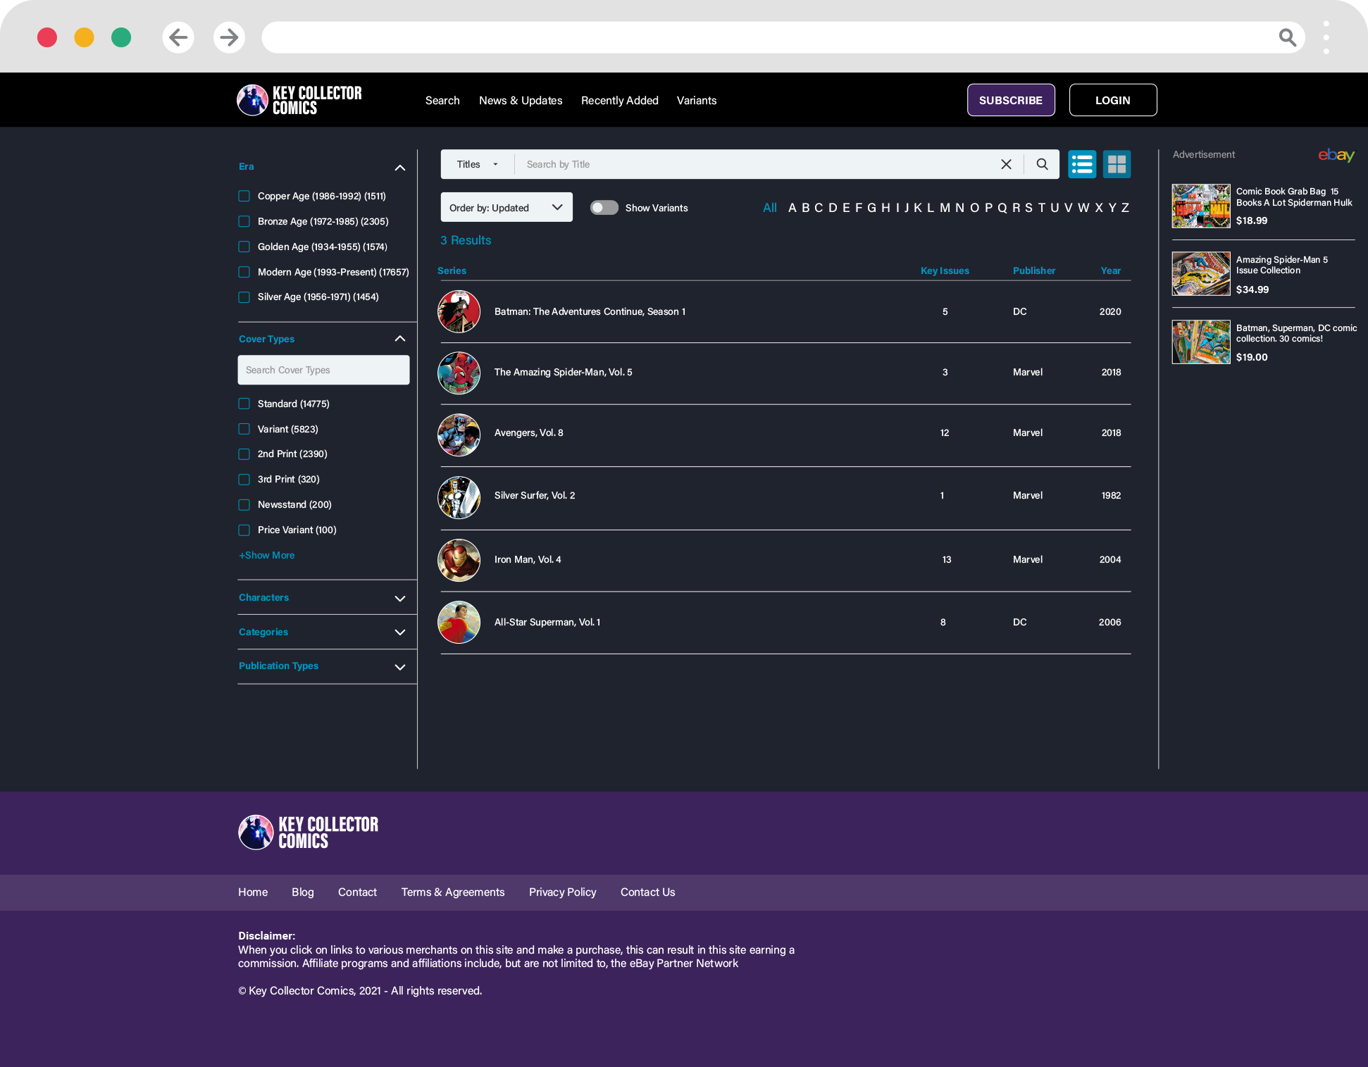Click the footer Key Collector Comics logo
The height and width of the screenshot is (1067, 1368).
click(x=308, y=832)
